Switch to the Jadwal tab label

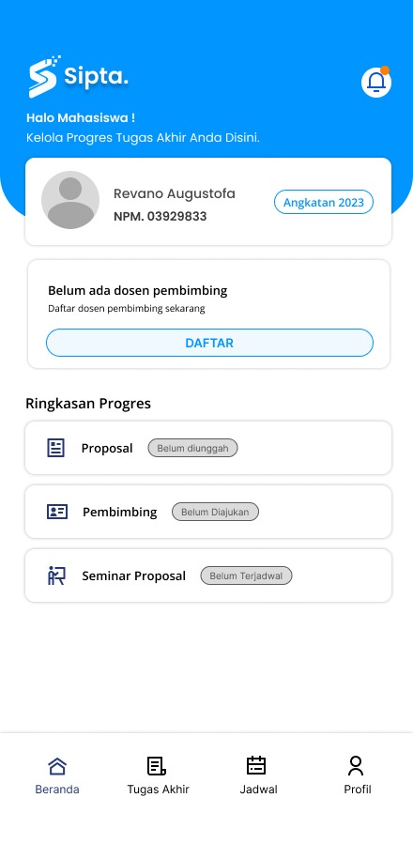pyautogui.click(x=258, y=790)
